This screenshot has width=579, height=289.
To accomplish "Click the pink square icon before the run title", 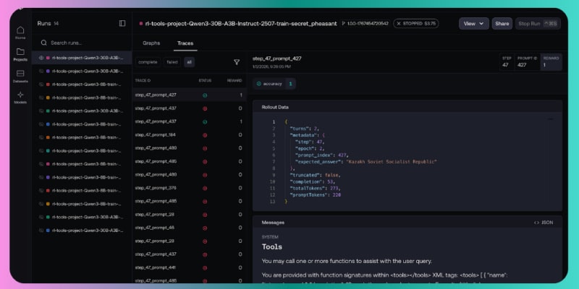I will click(141, 24).
